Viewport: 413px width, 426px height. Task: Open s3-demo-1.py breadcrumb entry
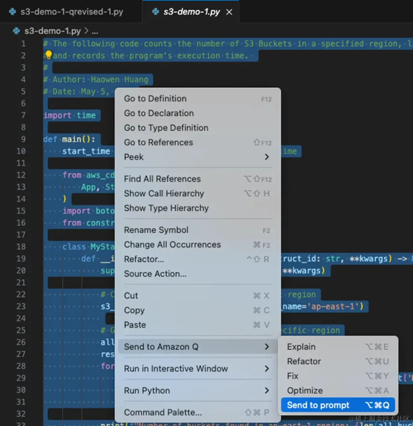[x=53, y=31]
